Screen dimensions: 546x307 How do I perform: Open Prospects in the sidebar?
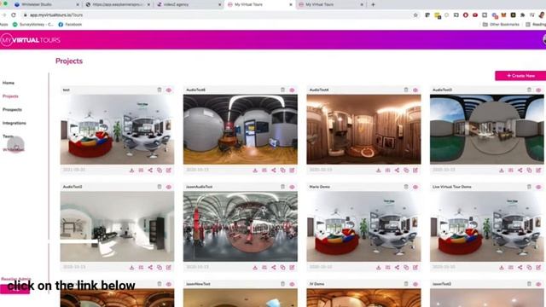point(12,110)
